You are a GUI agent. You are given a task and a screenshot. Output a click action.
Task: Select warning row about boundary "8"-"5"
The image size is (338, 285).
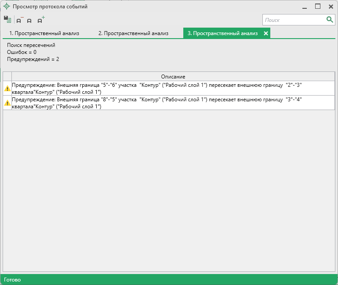173,103
